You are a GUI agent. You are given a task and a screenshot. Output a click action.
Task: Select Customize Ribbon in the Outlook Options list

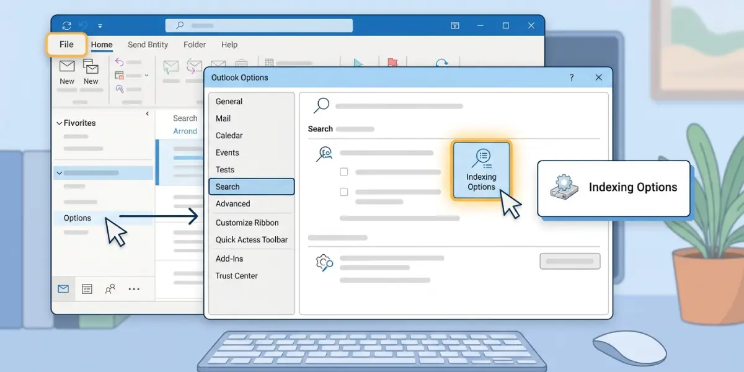tap(247, 223)
